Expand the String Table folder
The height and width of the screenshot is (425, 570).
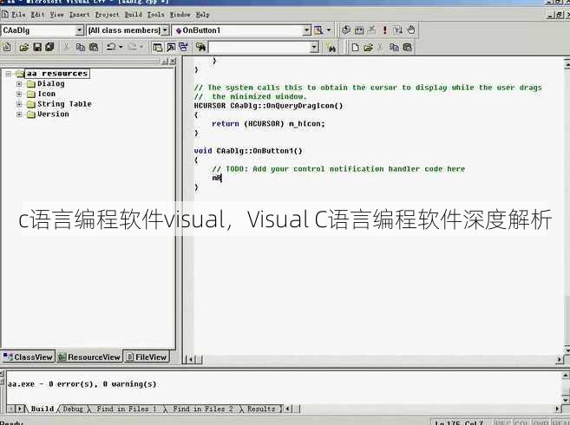19,104
